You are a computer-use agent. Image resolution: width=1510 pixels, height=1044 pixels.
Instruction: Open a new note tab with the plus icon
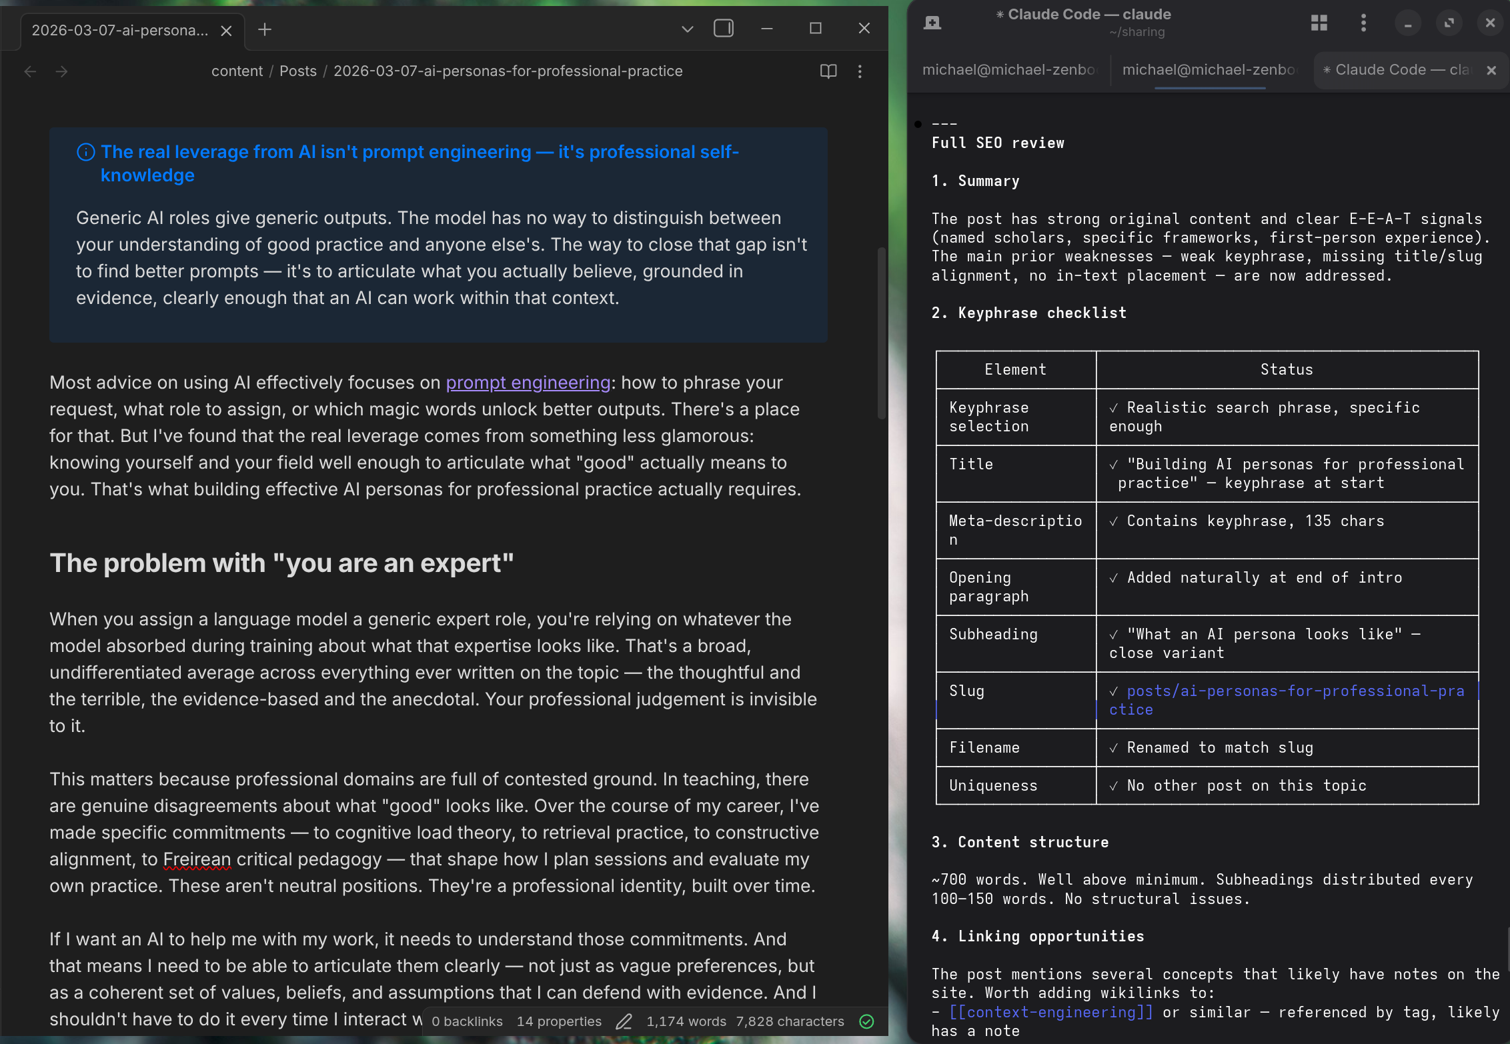click(x=265, y=29)
